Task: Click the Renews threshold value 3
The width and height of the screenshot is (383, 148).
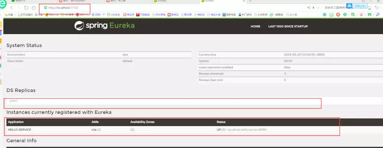Action: [x=285, y=74]
